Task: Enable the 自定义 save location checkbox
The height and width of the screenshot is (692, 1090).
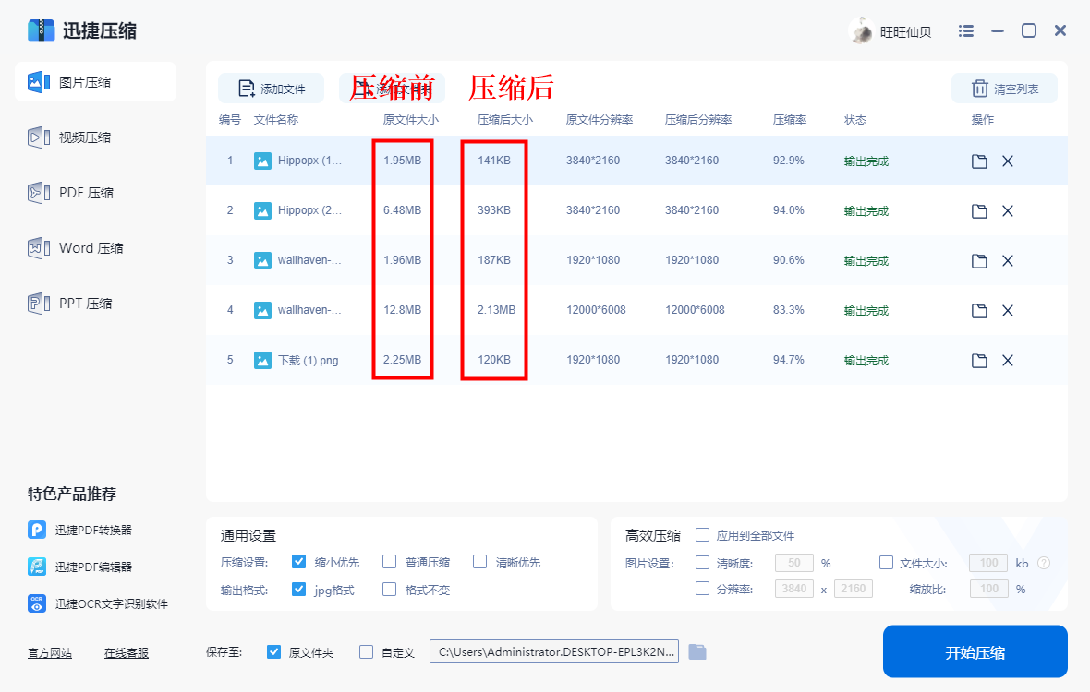Action: tap(365, 650)
